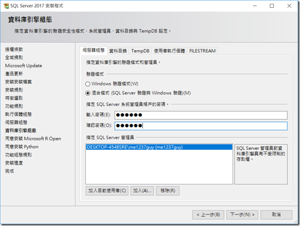Go back with < 上一步(B)
Image resolution: width=300 pixels, height=226 pixels.
pyautogui.click(x=208, y=215)
